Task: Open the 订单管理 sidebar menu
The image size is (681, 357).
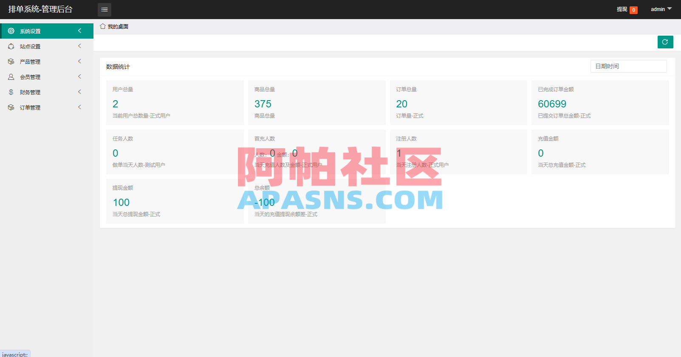Action: click(47, 107)
